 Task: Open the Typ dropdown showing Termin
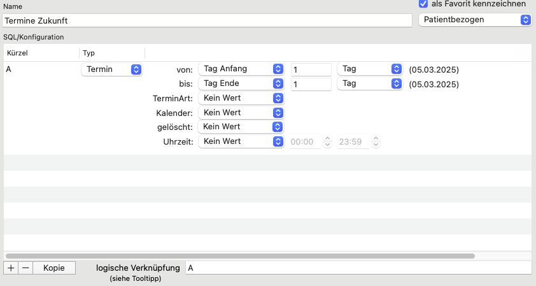[x=112, y=69]
